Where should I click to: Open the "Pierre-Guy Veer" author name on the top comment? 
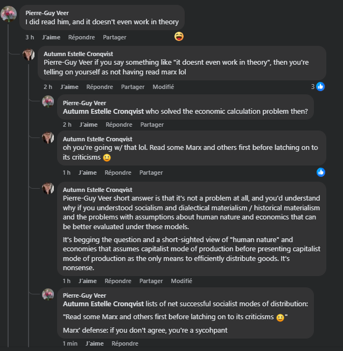pos(47,12)
